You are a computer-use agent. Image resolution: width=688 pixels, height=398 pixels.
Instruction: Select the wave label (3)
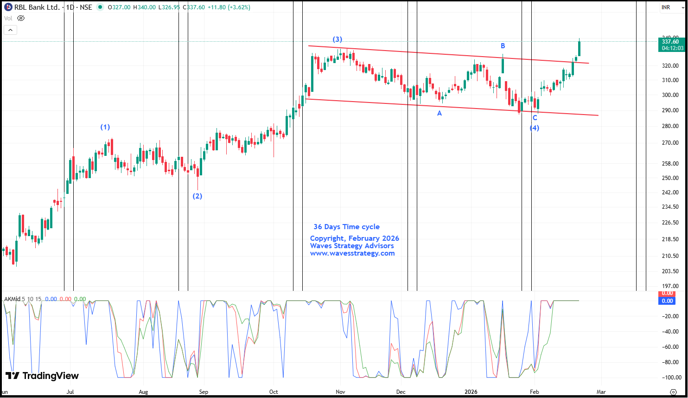pyautogui.click(x=338, y=39)
